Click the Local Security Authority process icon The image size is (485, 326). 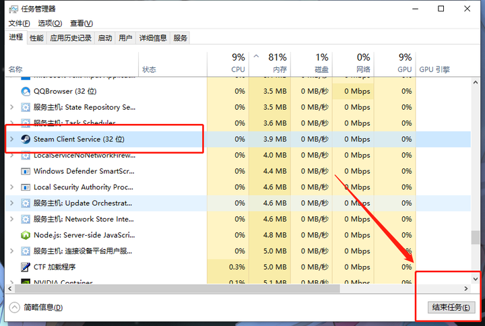[26, 187]
